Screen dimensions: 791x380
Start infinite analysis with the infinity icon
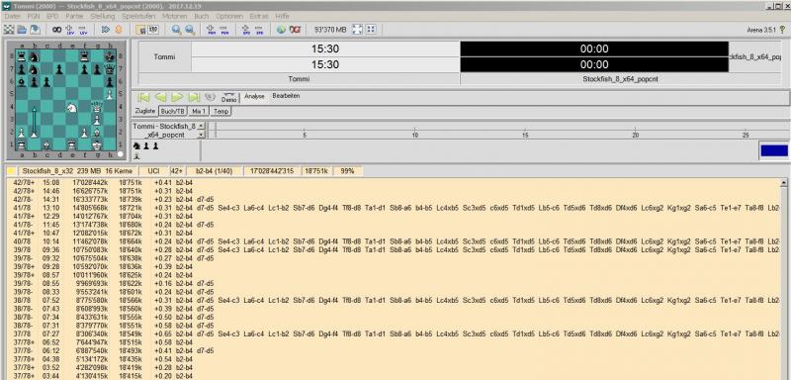[57, 30]
